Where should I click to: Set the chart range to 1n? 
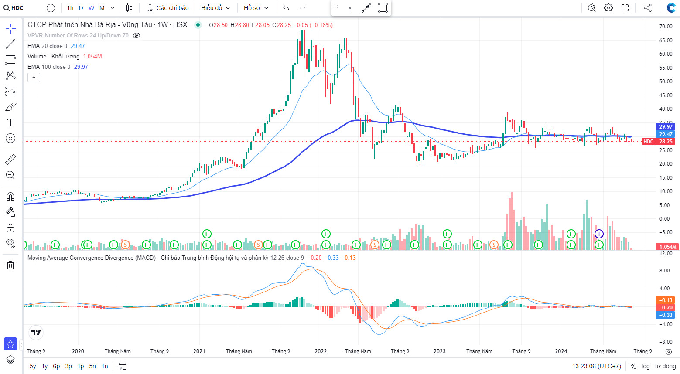[x=105, y=366]
